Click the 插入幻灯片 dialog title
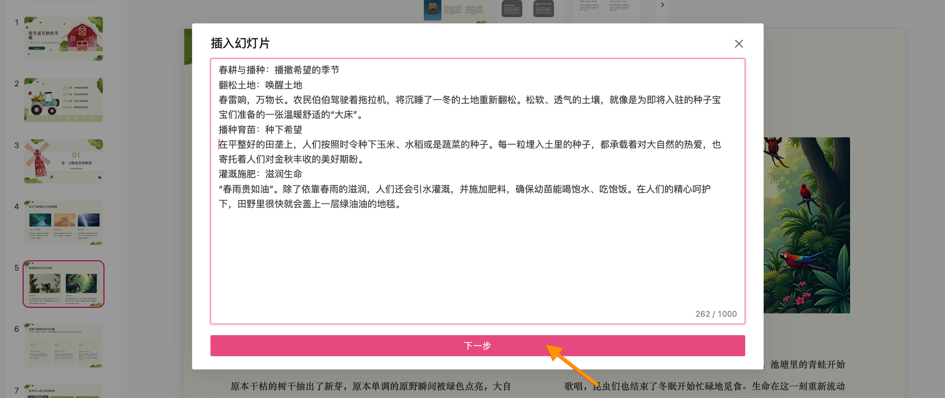The width and height of the screenshot is (945, 398). 240,43
